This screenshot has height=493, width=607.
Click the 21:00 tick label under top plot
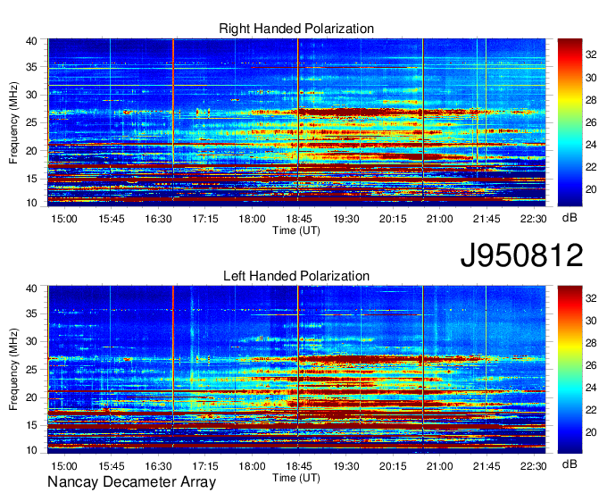(440, 219)
